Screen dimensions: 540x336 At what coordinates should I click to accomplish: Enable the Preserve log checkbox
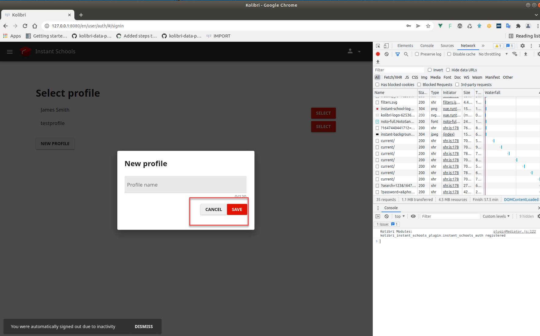tap(417, 54)
